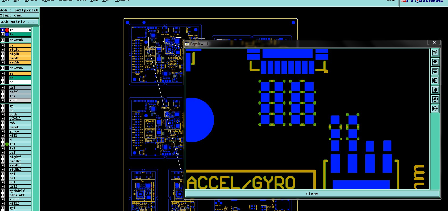Viewport: 448px width, 211px height.
Task: Select the 'ldi' layer name
Action: (20, 96)
